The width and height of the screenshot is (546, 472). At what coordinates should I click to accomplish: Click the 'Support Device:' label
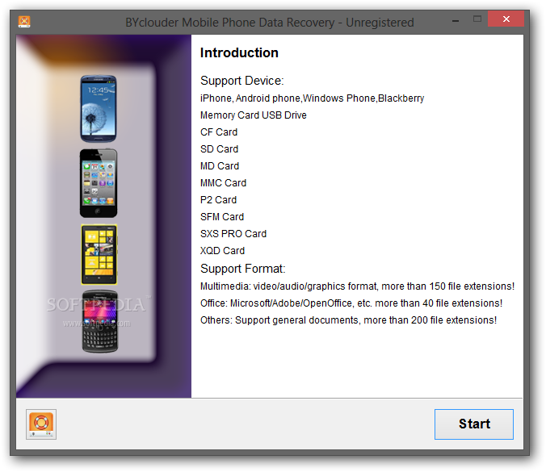242,81
